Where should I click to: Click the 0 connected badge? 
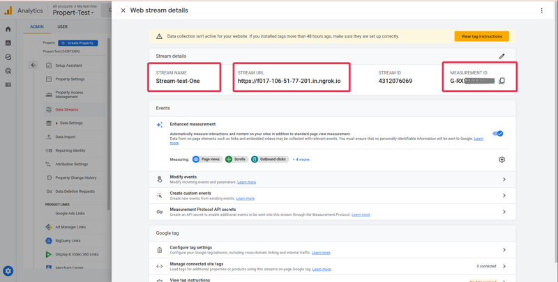click(x=486, y=267)
